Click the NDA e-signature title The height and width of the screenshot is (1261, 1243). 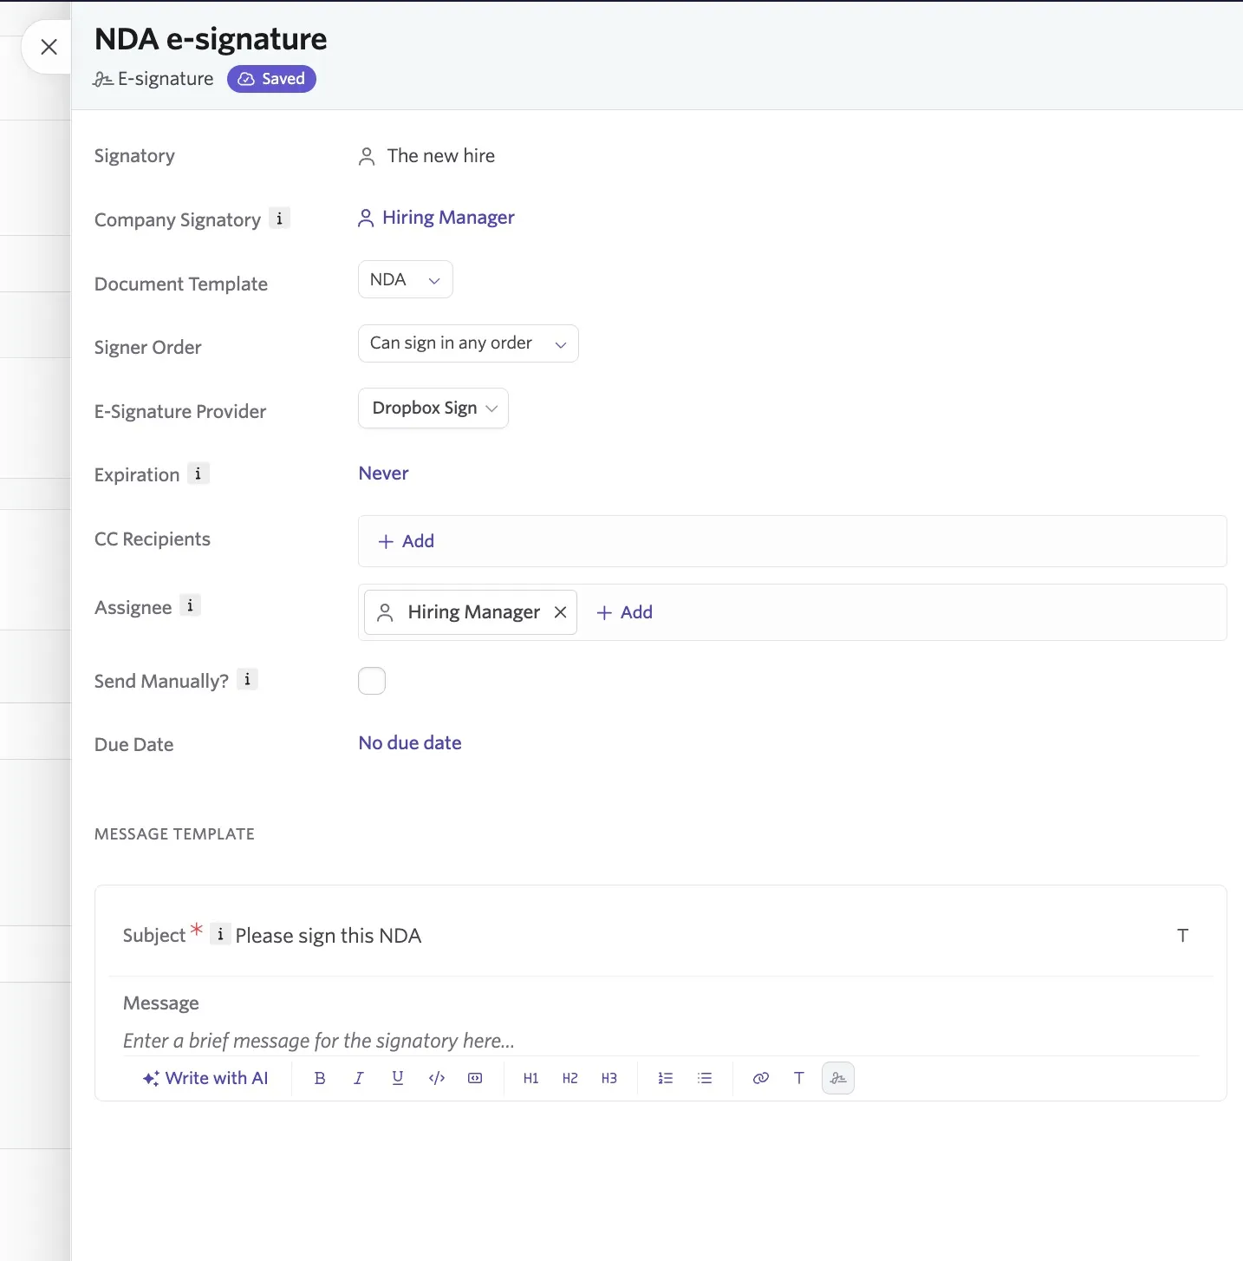(211, 39)
